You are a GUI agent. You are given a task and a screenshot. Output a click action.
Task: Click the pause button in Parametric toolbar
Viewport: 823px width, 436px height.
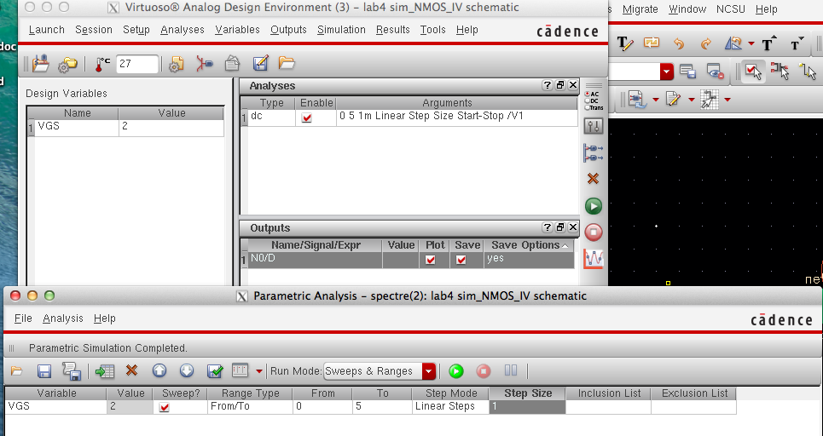point(511,370)
